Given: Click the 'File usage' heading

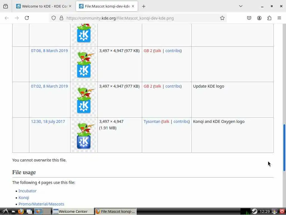Looking at the screenshot, I should (x=24, y=172).
